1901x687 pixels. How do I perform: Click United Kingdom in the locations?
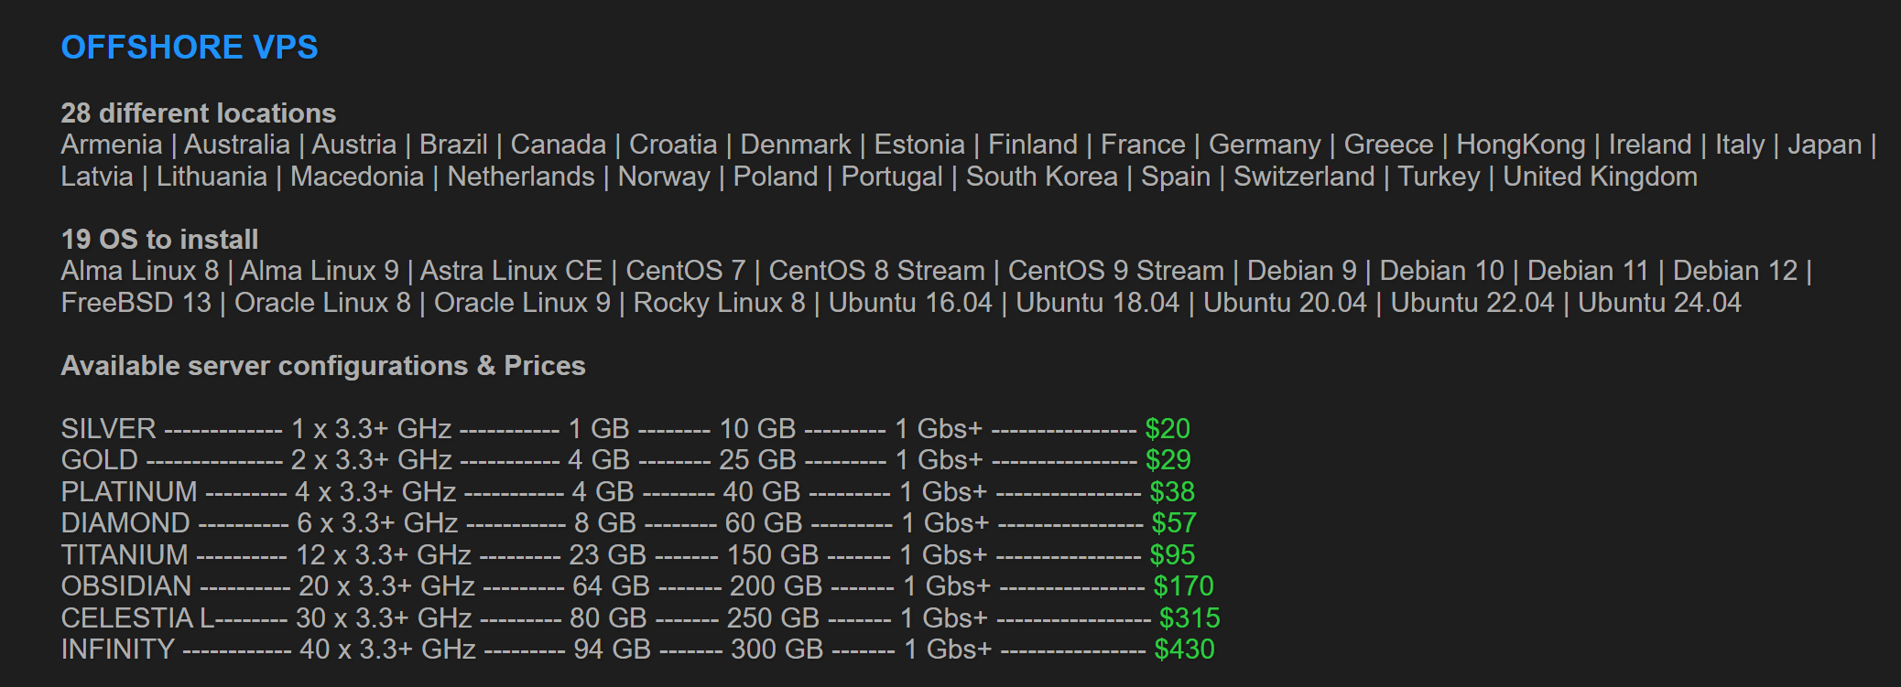click(1600, 177)
